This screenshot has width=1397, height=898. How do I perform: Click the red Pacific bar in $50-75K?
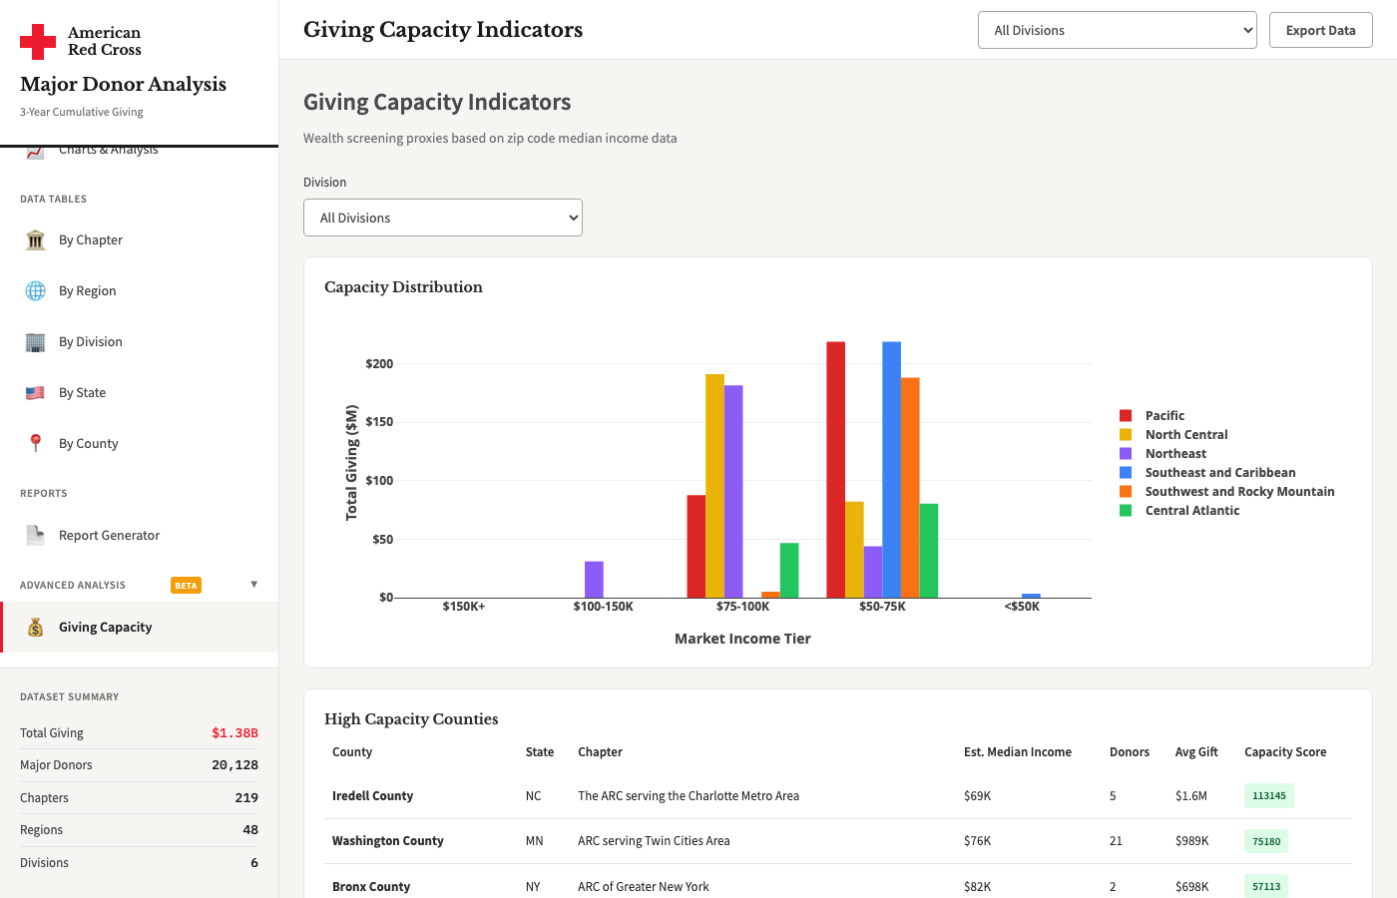point(836,470)
